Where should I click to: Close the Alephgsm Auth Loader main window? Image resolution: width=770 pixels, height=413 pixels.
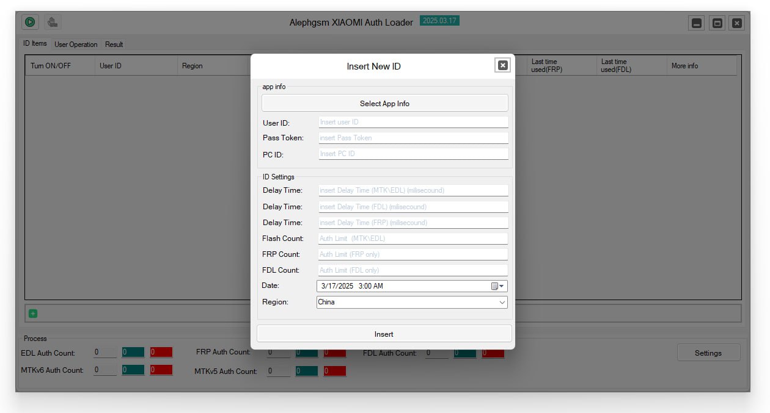(x=737, y=23)
